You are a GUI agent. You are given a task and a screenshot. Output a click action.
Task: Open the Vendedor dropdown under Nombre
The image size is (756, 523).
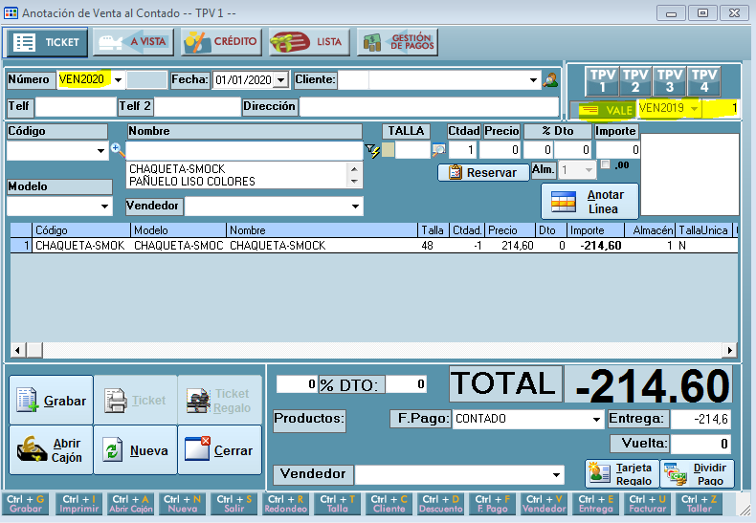click(x=355, y=207)
